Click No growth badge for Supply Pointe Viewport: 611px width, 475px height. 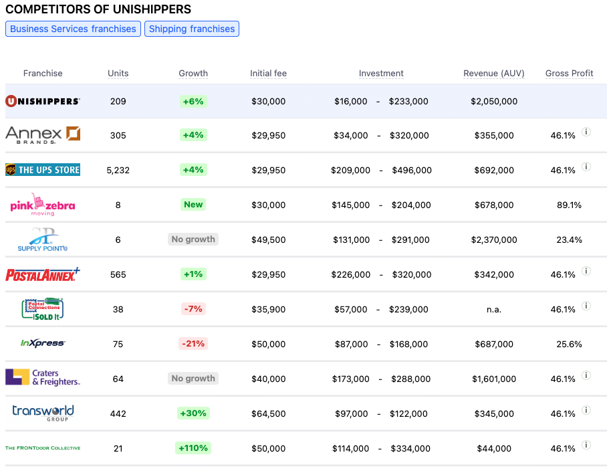point(193,239)
